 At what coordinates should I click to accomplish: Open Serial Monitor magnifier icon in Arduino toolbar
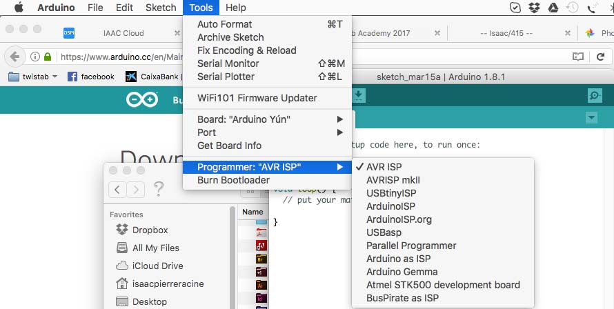[x=595, y=96]
